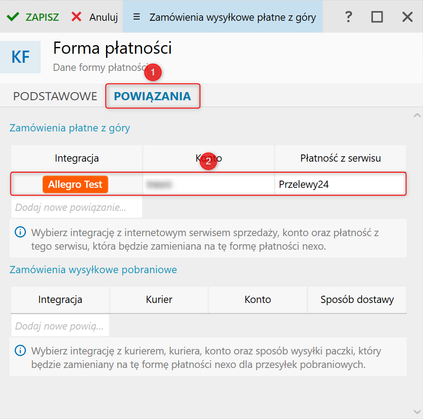Click the KF payment form badge
The height and width of the screenshot is (419, 423).
[20, 57]
